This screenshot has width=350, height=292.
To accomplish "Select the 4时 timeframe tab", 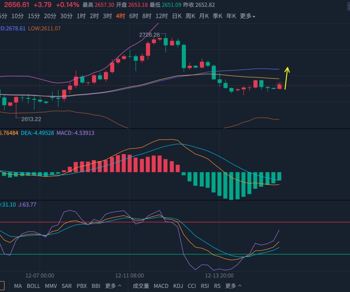I will click(120, 16).
